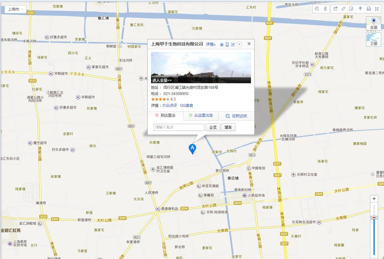Select the ruler distance measuring tool
Viewport: 384px width, 259px height.
(343, 9)
